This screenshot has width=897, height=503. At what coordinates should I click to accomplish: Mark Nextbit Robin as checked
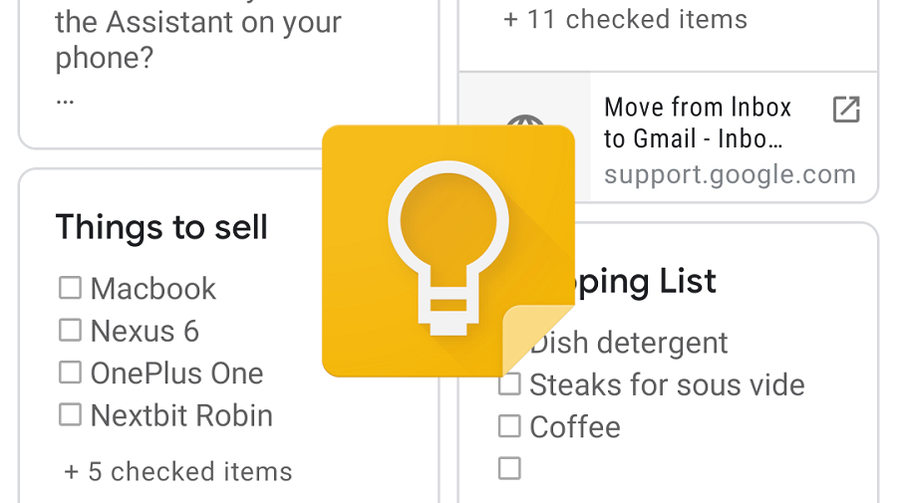(70, 414)
